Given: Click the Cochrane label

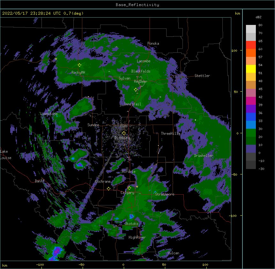Looking at the screenshot, I should pos(103,181).
